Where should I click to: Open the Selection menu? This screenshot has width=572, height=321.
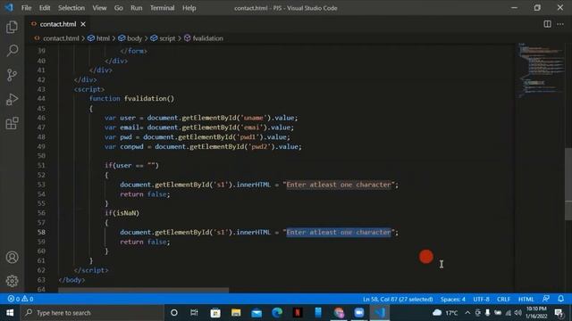[71, 8]
